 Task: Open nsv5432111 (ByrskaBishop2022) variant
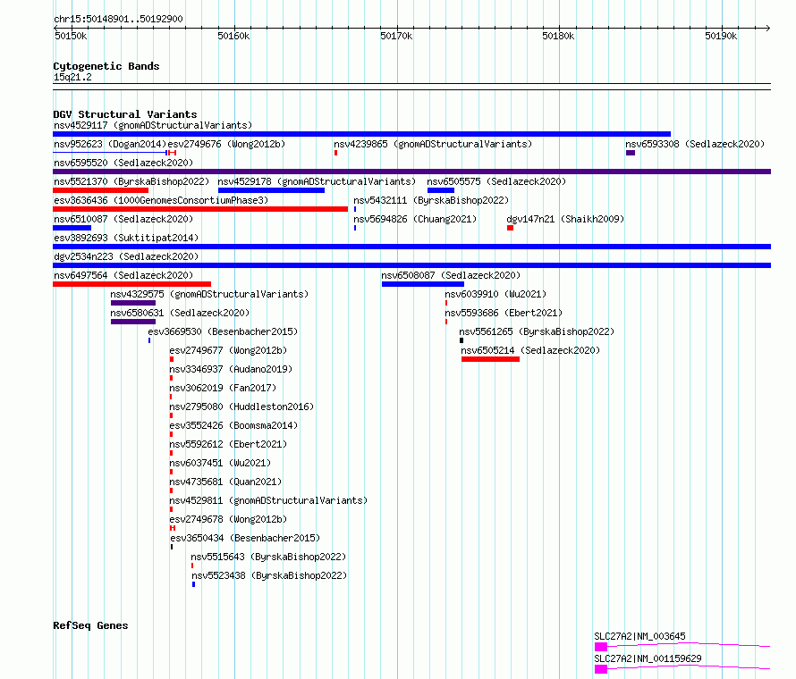tap(431, 200)
